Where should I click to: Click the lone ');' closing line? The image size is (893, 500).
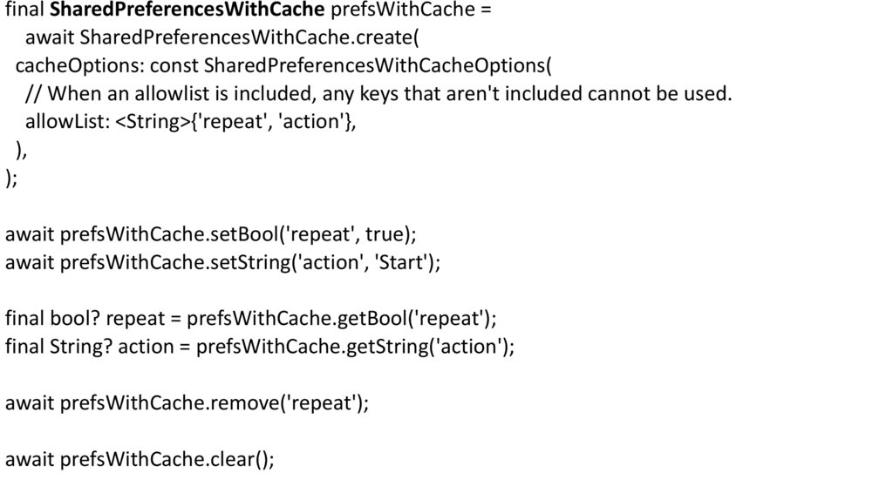[x=11, y=179]
